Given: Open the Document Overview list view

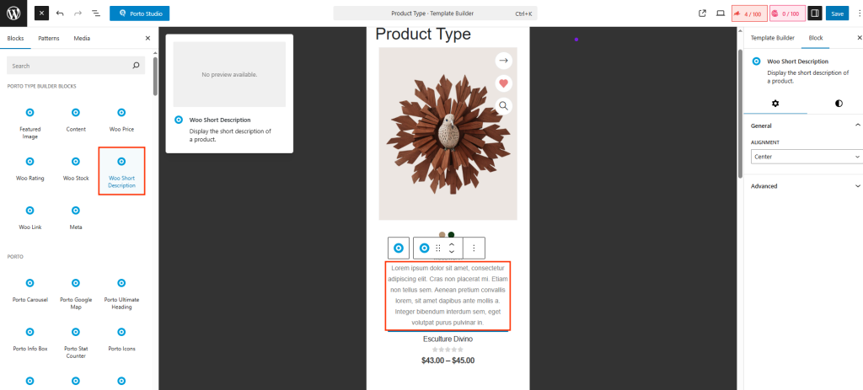Looking at the screenshot, I should coord(95,13).
